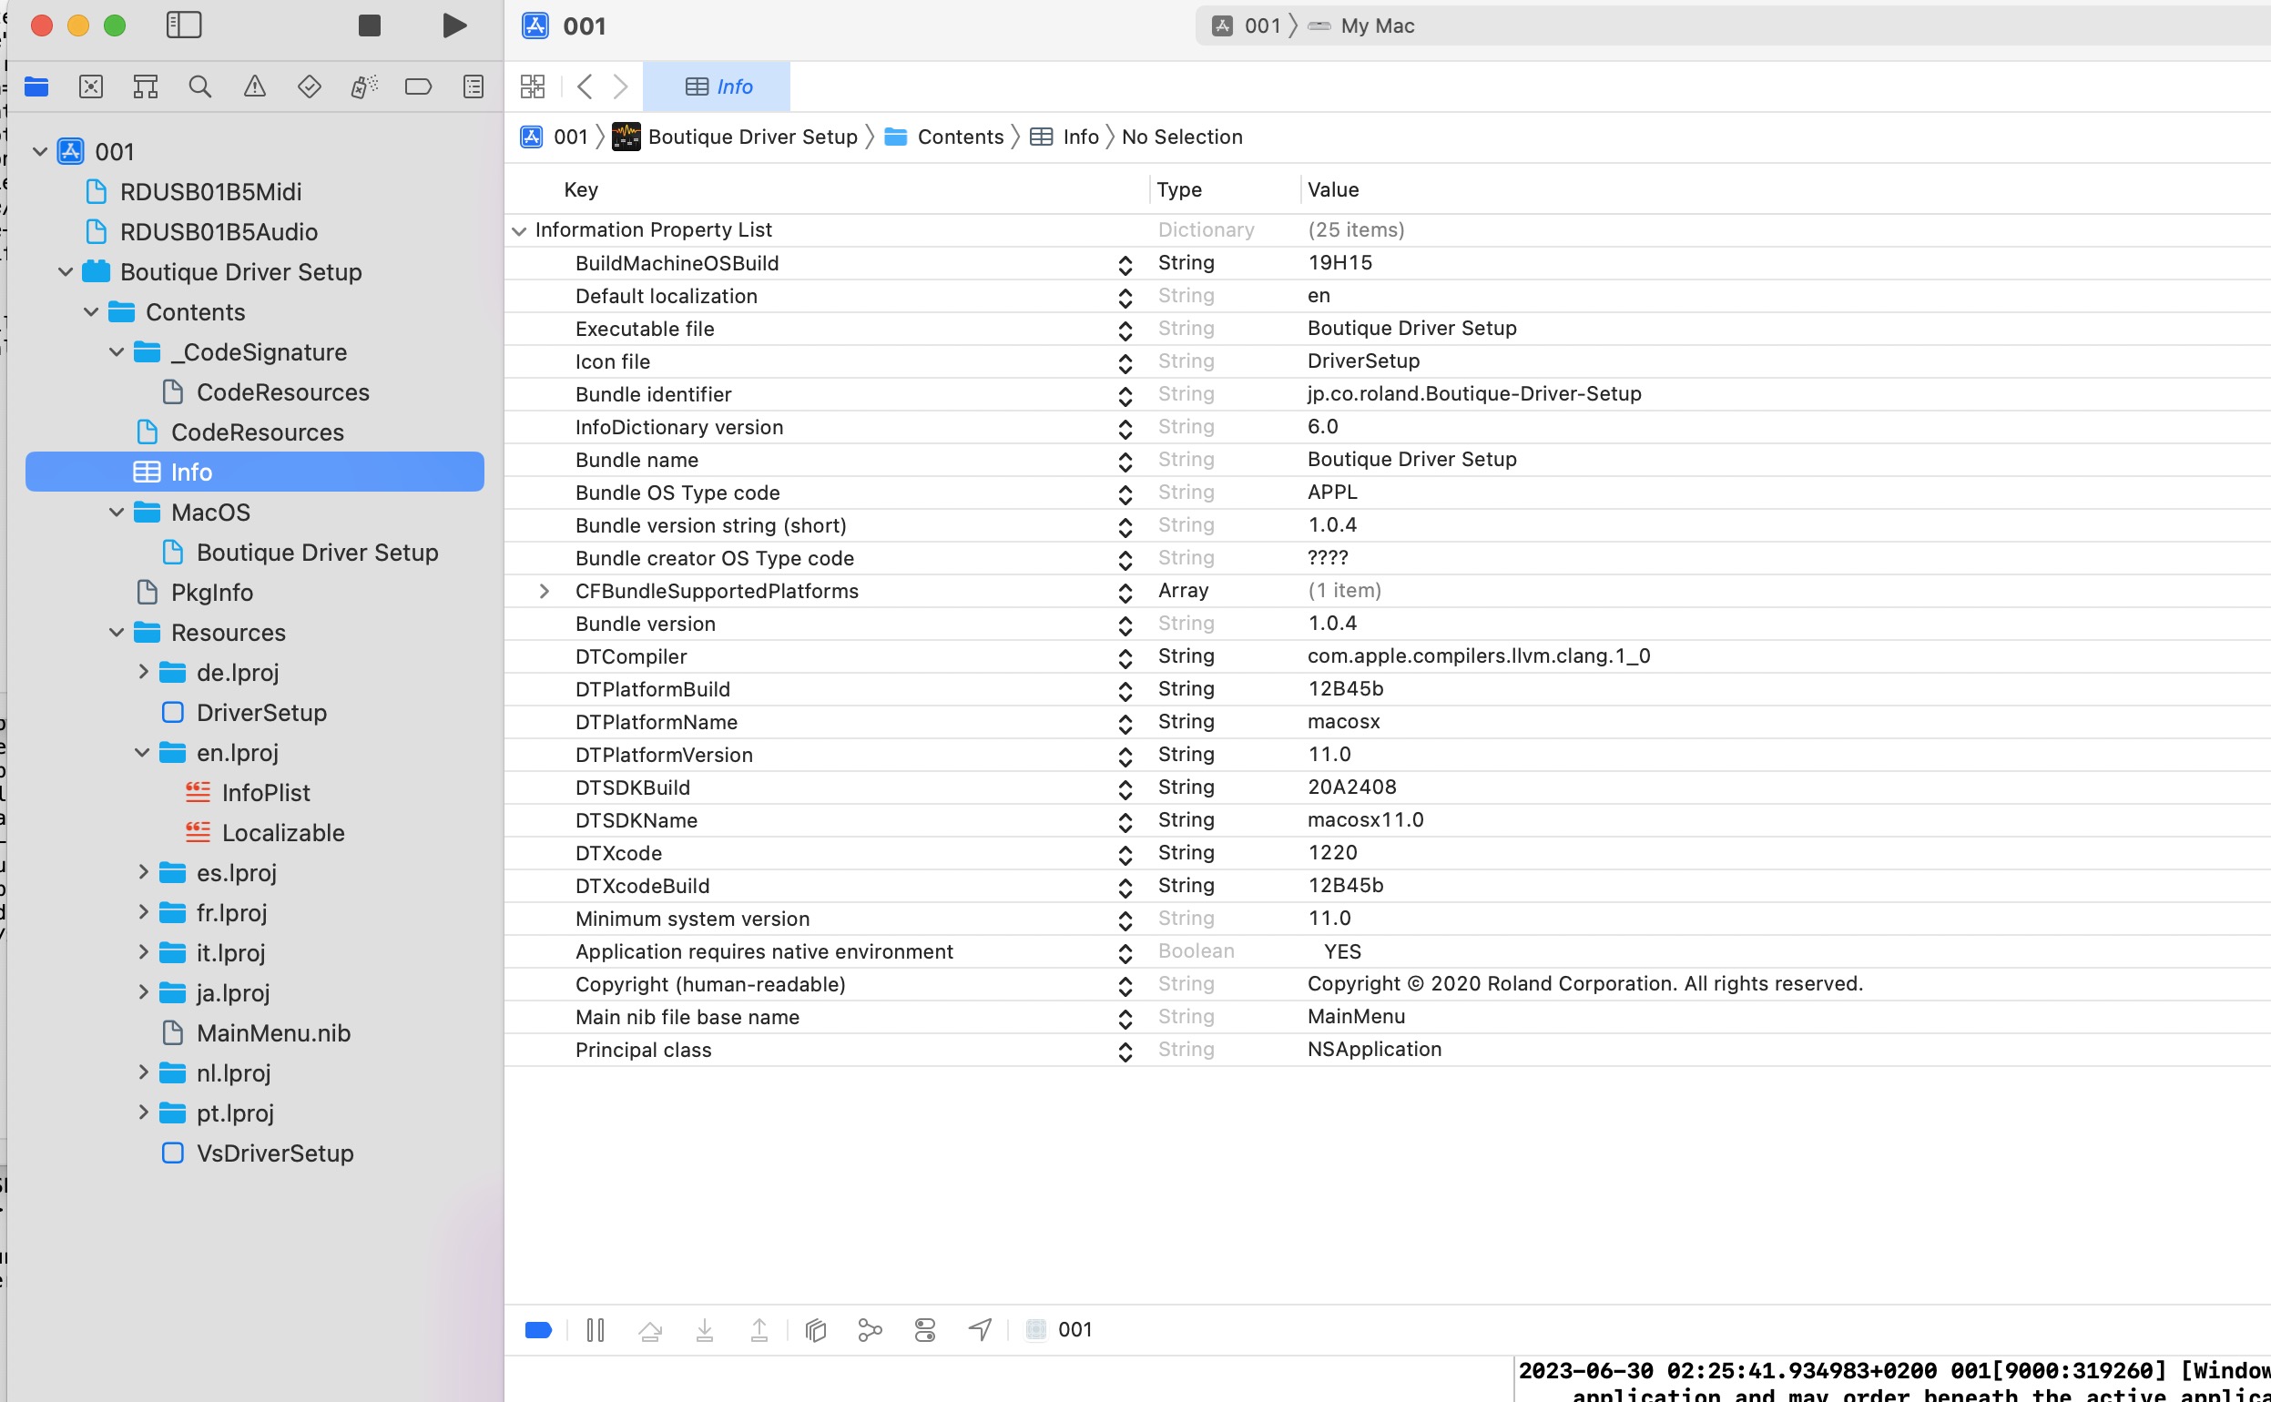Open Environment Overrides
The width and height of the screenshot is (2271, 1402).
(924, 1331)
